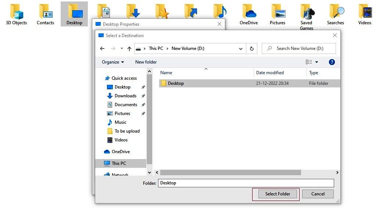The image size is (390, 209).
Task: Click the Music folder icon with the note
Action: [220, 11]
